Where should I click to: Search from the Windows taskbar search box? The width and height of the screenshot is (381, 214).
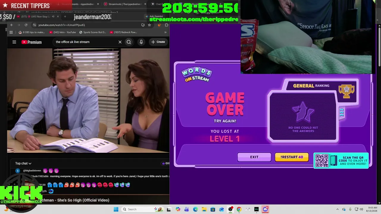tap(142, 209)
